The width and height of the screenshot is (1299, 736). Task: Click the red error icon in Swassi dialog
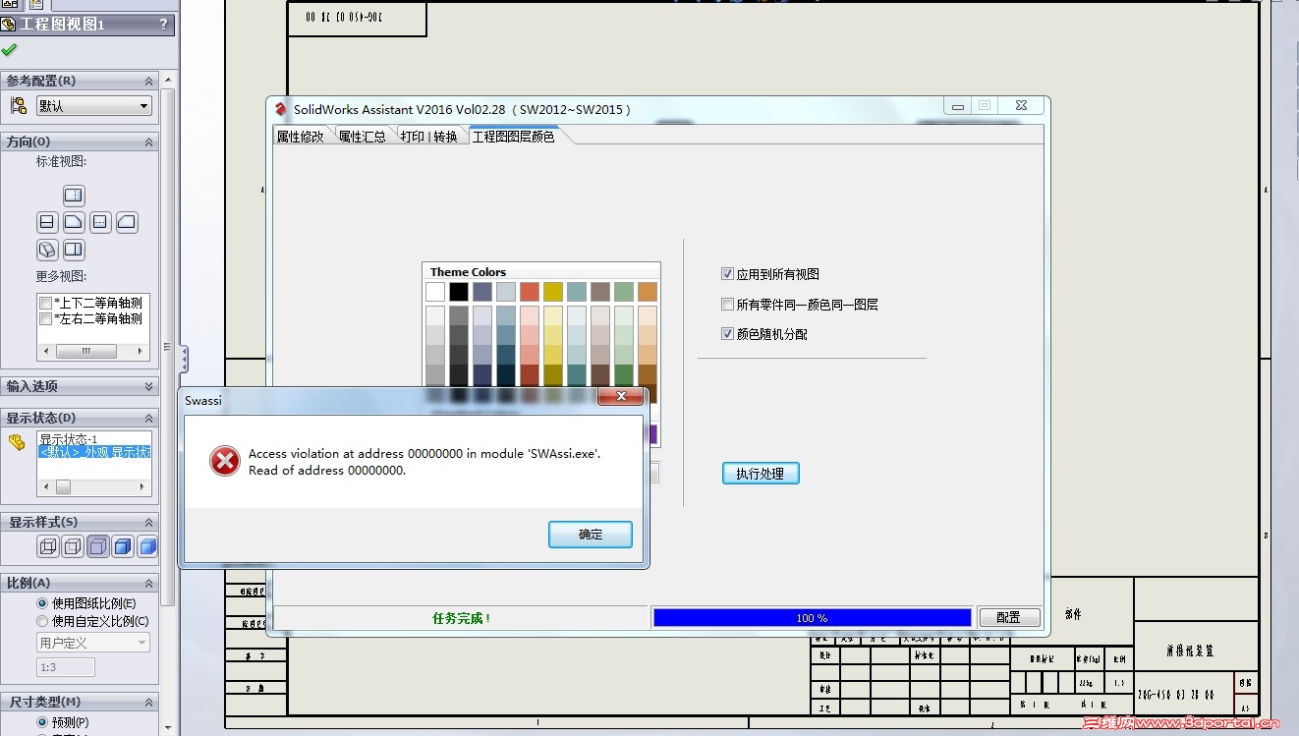(x=225, y=461)
